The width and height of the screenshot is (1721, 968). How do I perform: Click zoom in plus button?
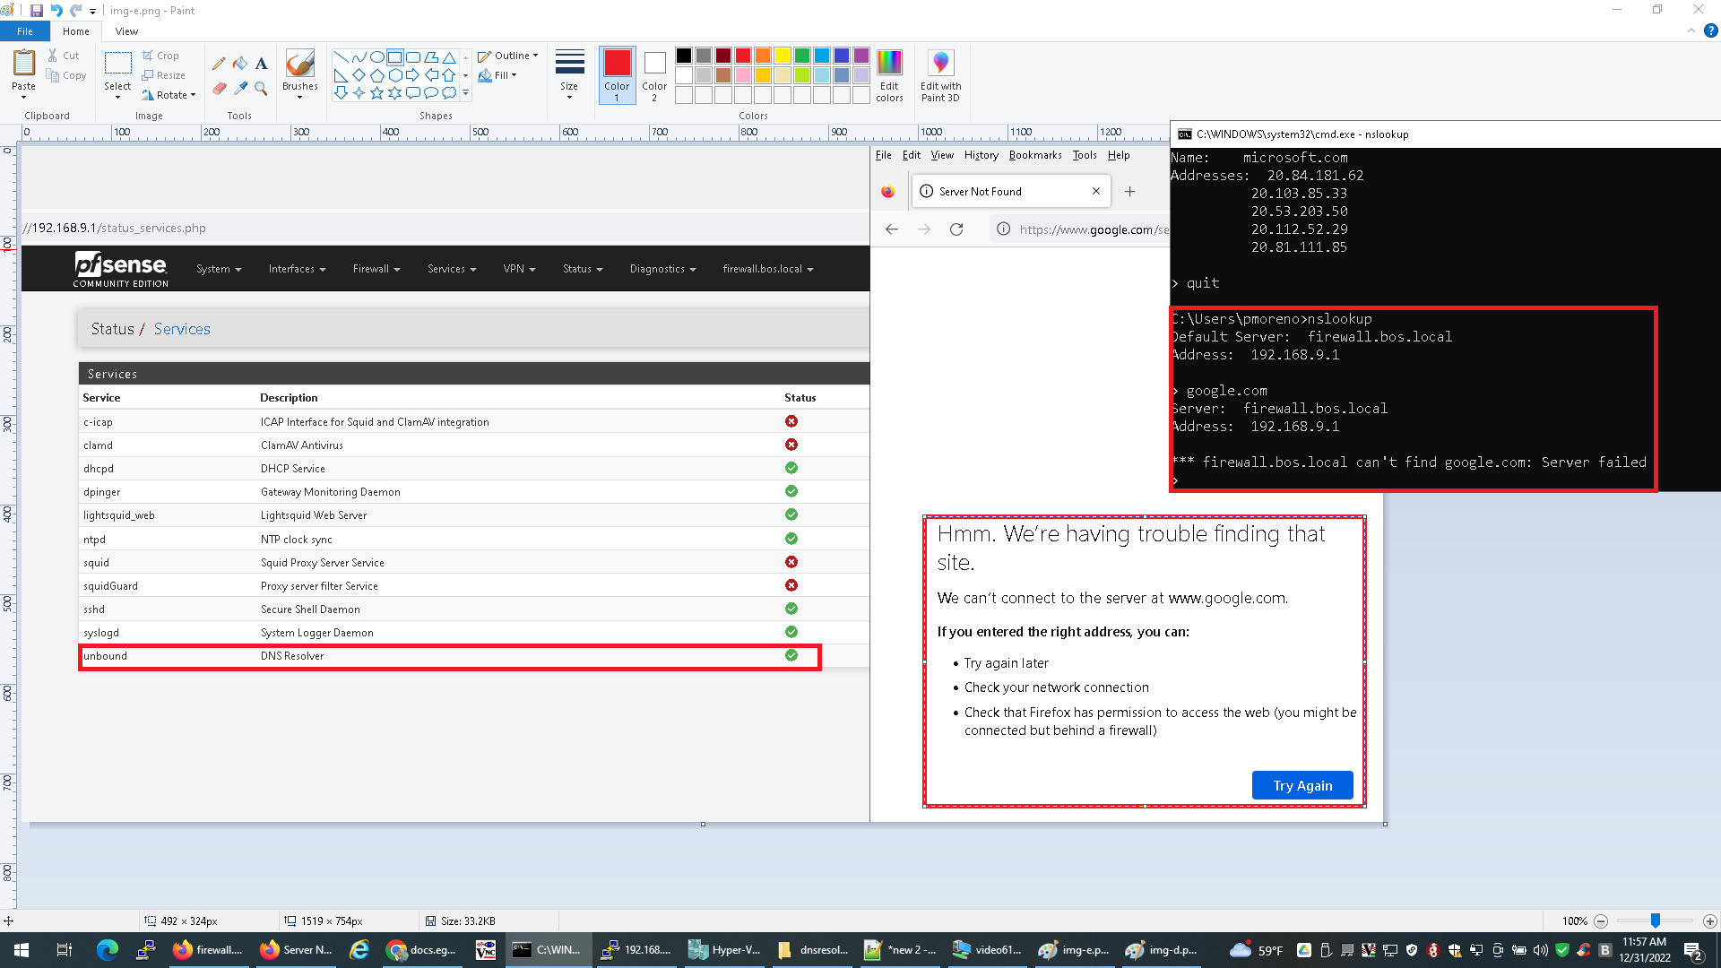click(x=1709, y=920)
